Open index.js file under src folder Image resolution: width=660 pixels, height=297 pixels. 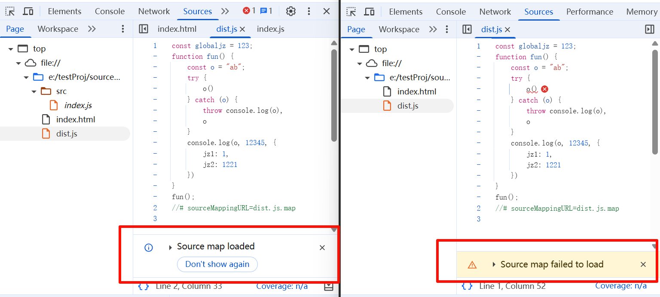tap(78, 105)
